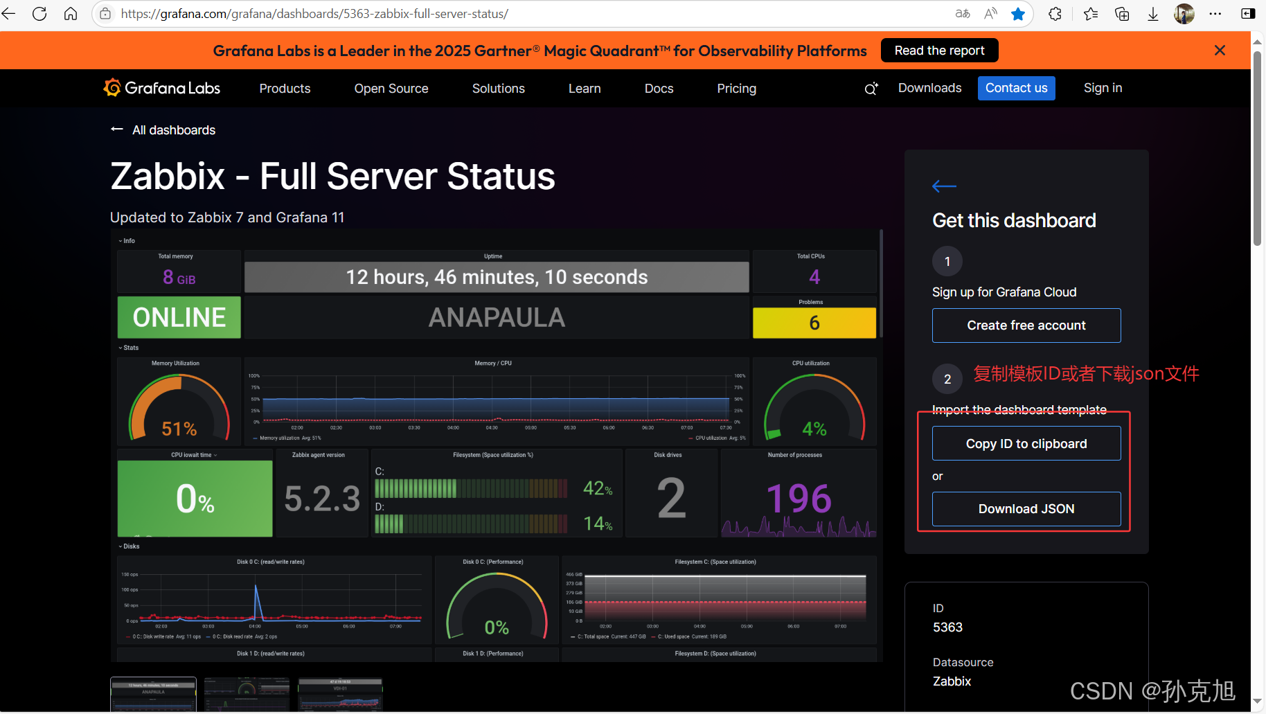Dismiss the Gartner announcement banner
This screenshot has height=714, width=1266.
point(1220,51)
